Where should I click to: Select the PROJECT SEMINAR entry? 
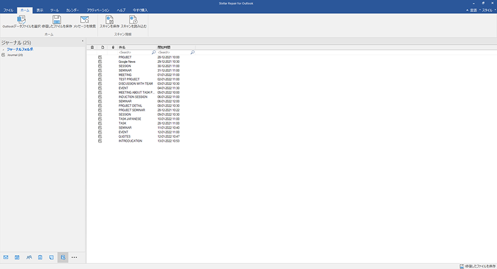click(132, 110)
